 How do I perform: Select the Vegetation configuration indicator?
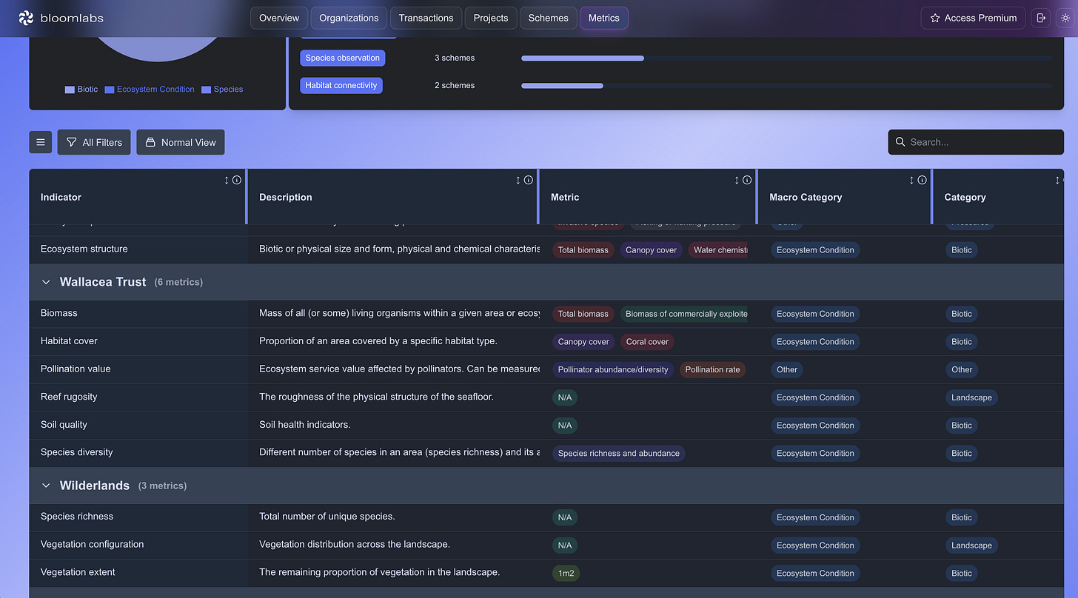(x=93, y=545)
